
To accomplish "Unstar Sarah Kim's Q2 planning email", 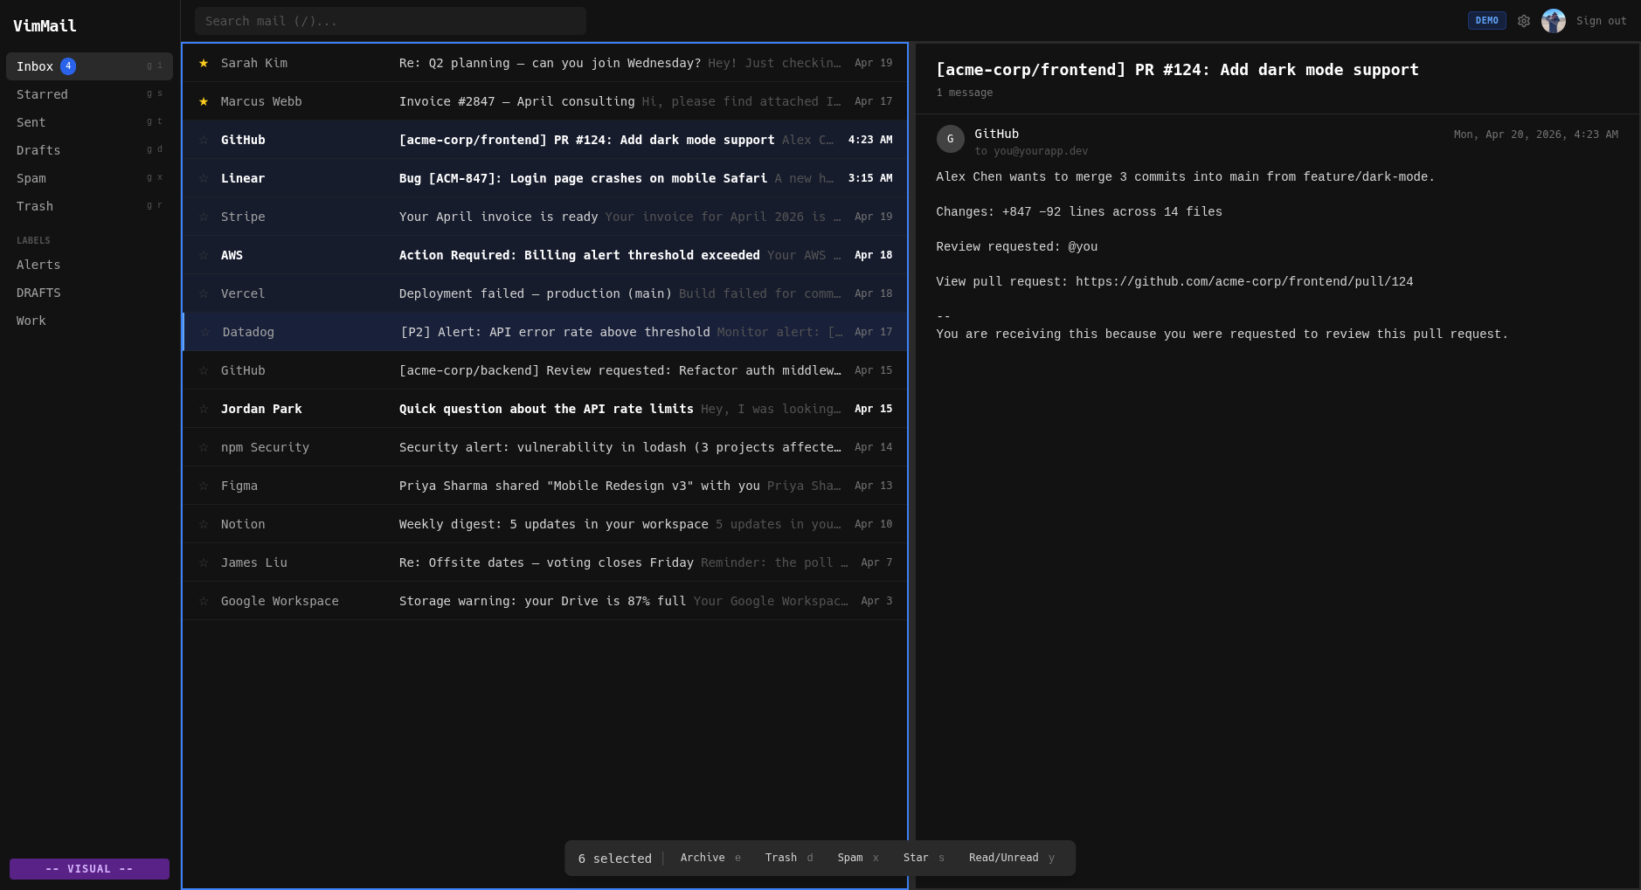I will pos(204,63).
